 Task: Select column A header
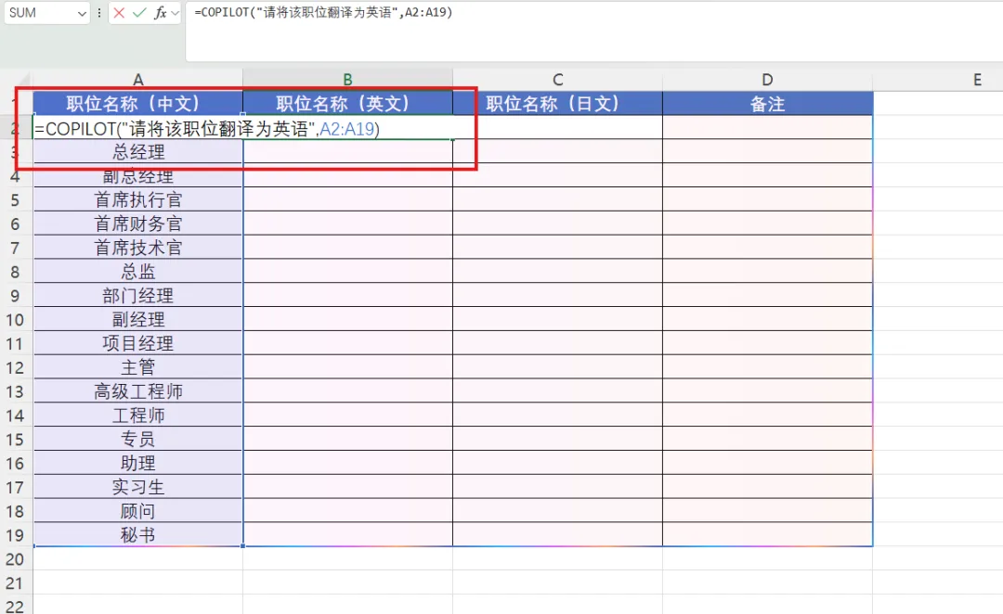point(138,79)
